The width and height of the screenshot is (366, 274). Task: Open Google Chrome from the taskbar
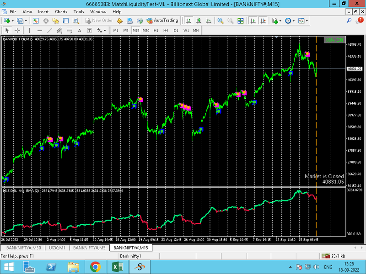pos(95,267)
